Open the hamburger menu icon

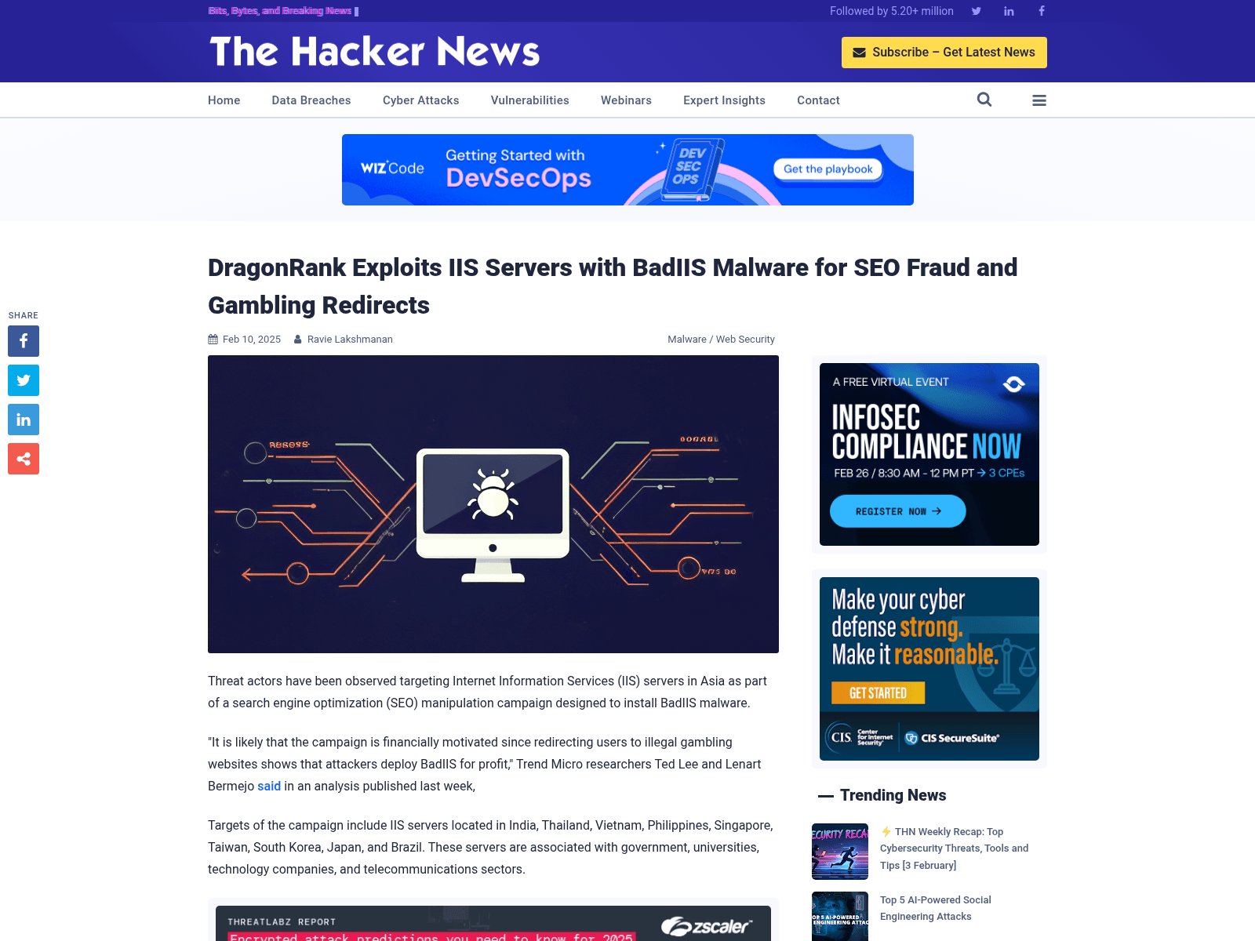(x=1039, y=100)
